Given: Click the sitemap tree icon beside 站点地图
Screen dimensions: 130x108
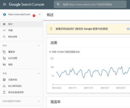Looking at the screenshot, I should [x=4, y=58].
